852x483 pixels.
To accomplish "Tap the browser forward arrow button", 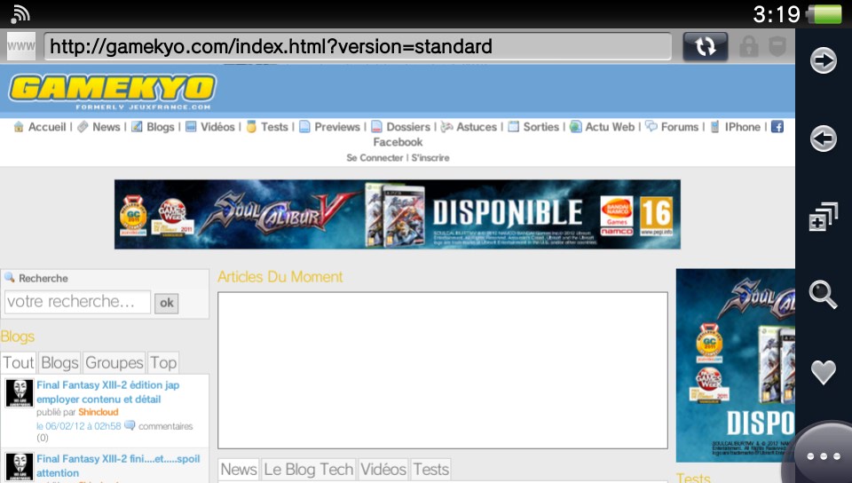I will point(824,60).
